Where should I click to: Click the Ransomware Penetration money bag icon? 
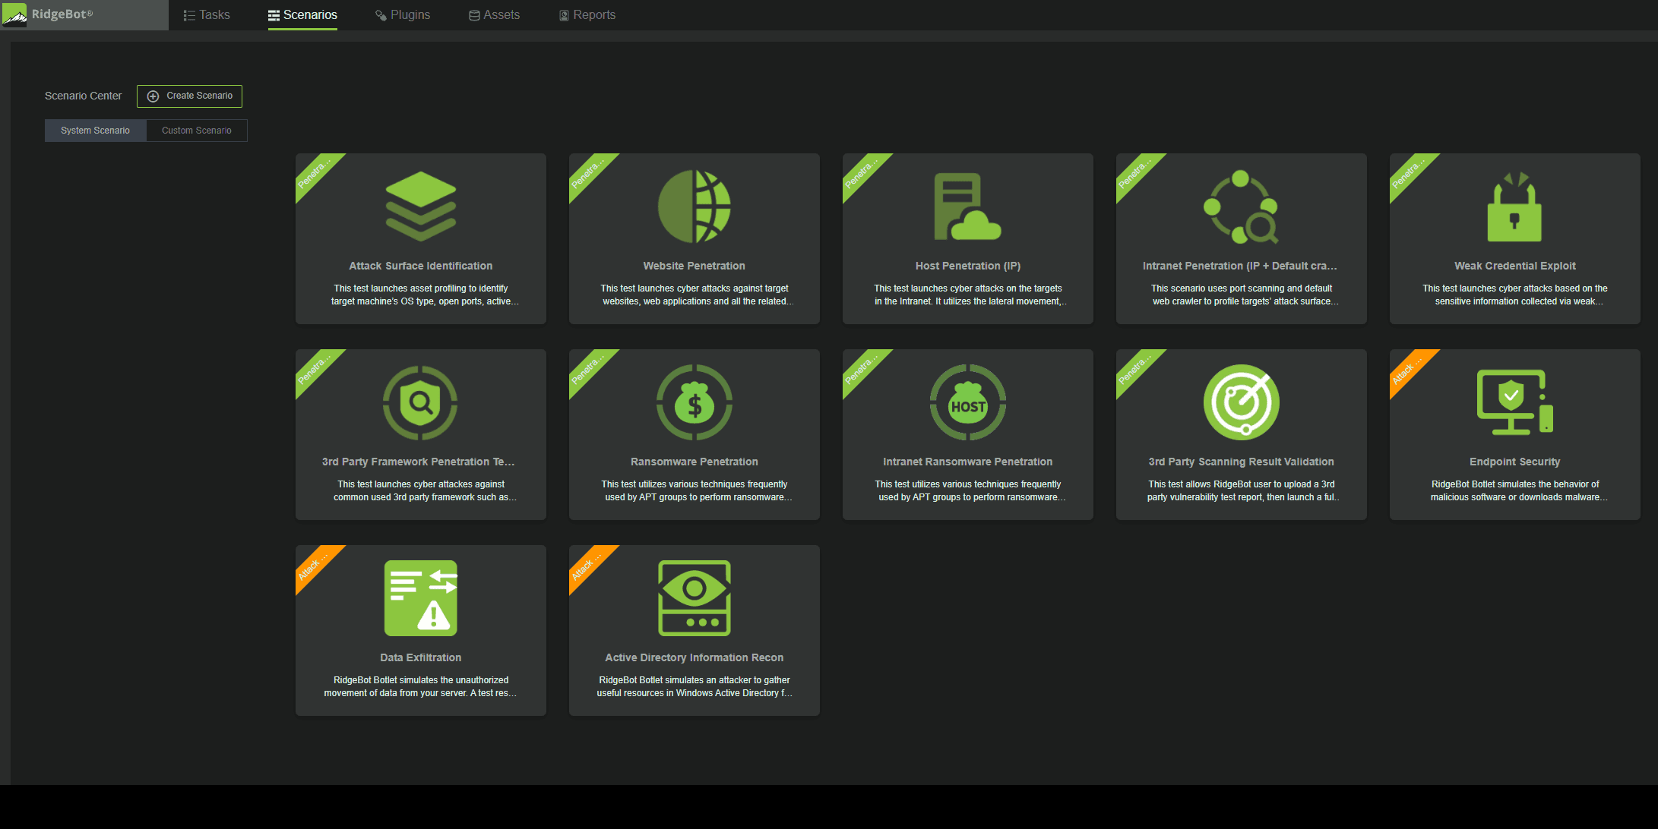click(x=695, y=402)
